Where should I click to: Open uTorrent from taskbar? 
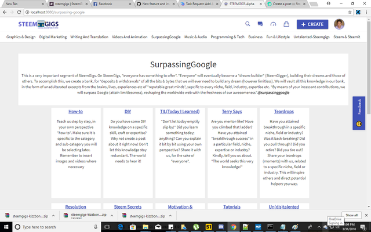pyautogui.click(x=196, y=227)
